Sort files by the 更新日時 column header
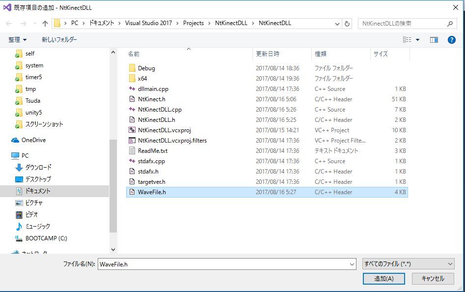 point(268,54)
